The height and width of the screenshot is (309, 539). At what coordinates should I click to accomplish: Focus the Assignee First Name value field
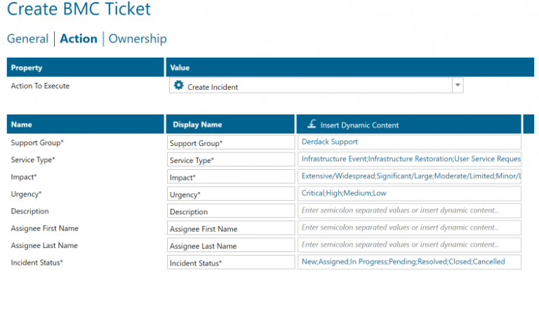pyautogui.click(x=409, y=228)
